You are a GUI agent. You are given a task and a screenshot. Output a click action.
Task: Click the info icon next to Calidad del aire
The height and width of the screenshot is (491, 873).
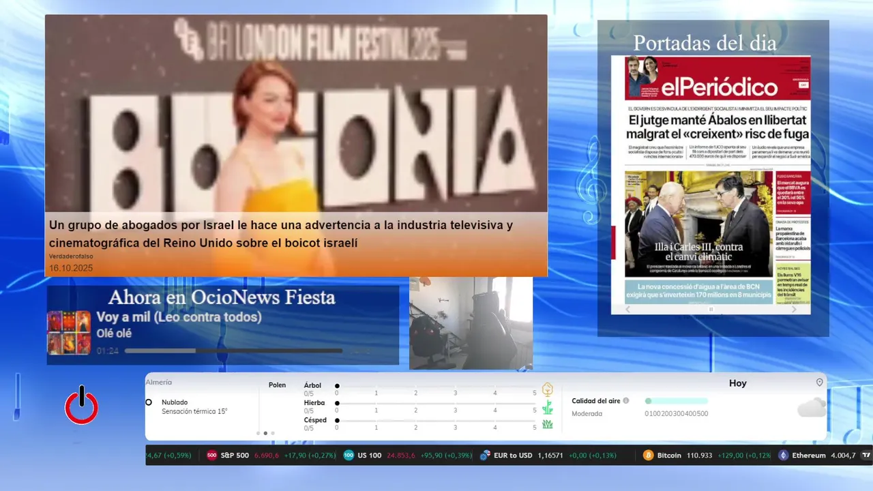[x=626, y=401]
